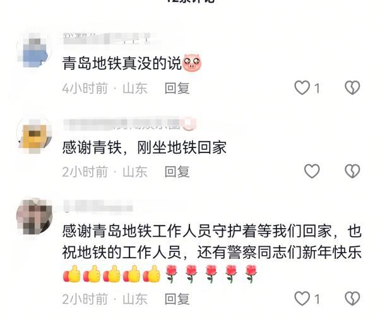Open the first commenter's blurred username
Viewport: 380px width, 320px height.
pos(107,39)
